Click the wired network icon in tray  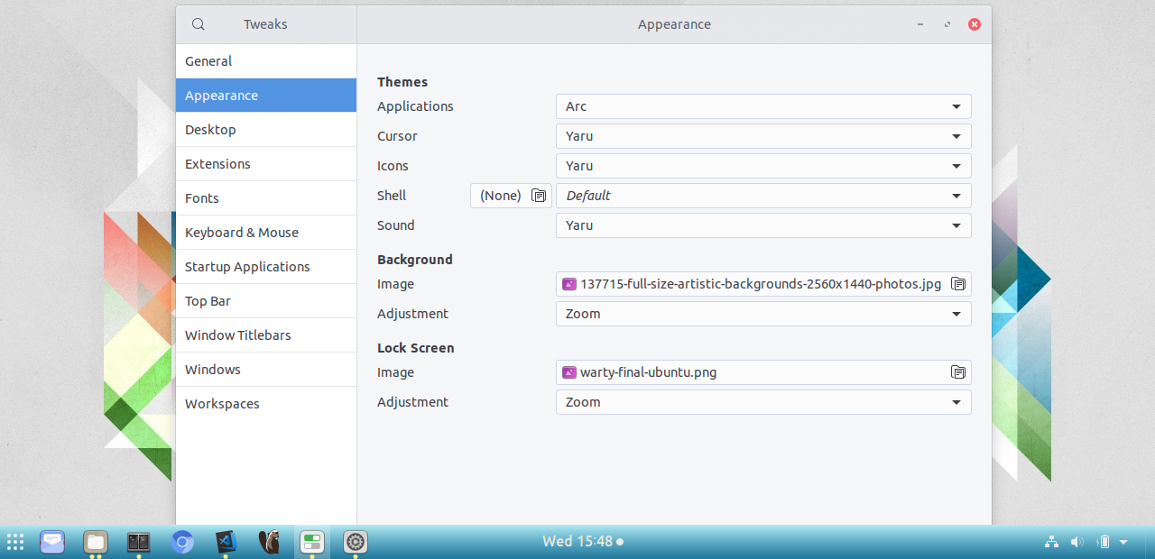[1051, 542]
